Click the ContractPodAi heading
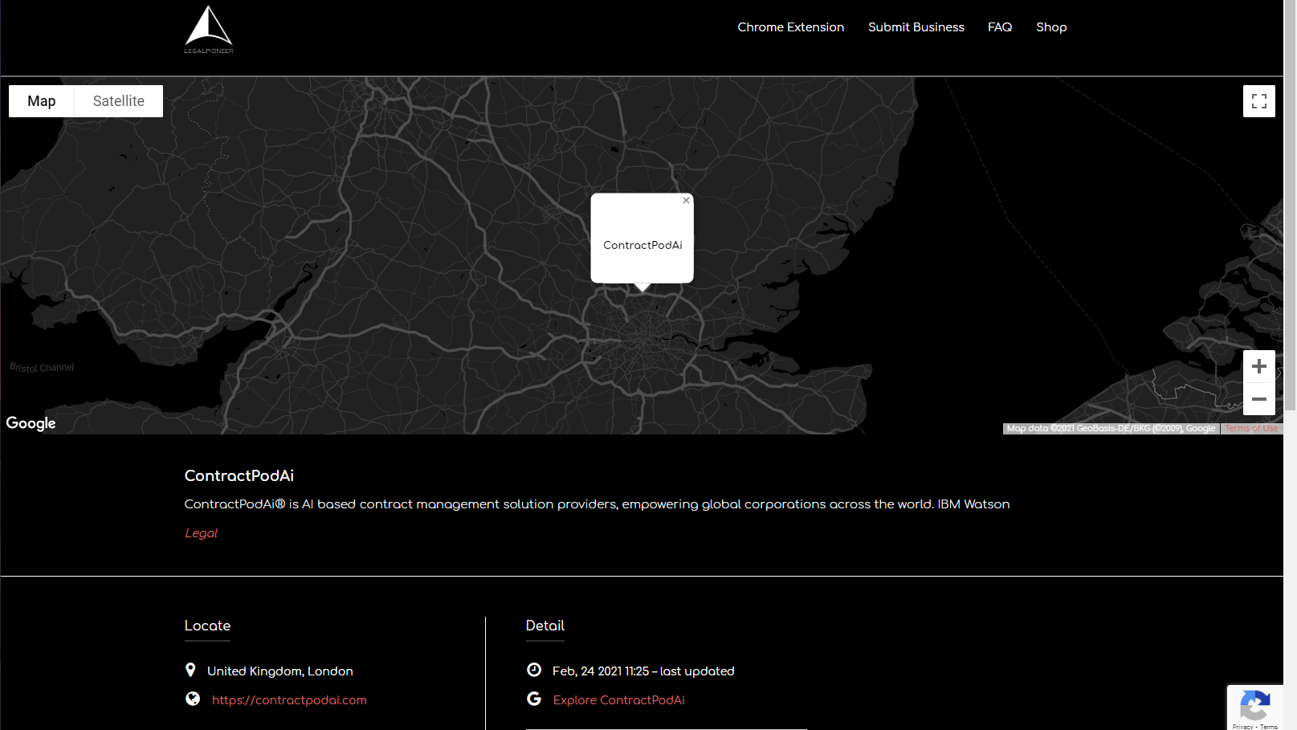The width and height of the screenshot is (1297, 730). [x=239, y=475]
